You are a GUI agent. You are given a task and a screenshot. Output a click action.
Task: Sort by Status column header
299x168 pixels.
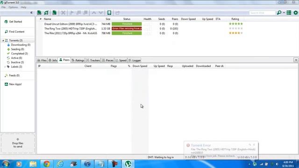[127, 19]
